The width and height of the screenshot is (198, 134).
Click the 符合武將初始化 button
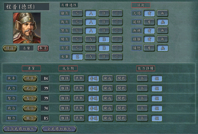click(20, 129)
